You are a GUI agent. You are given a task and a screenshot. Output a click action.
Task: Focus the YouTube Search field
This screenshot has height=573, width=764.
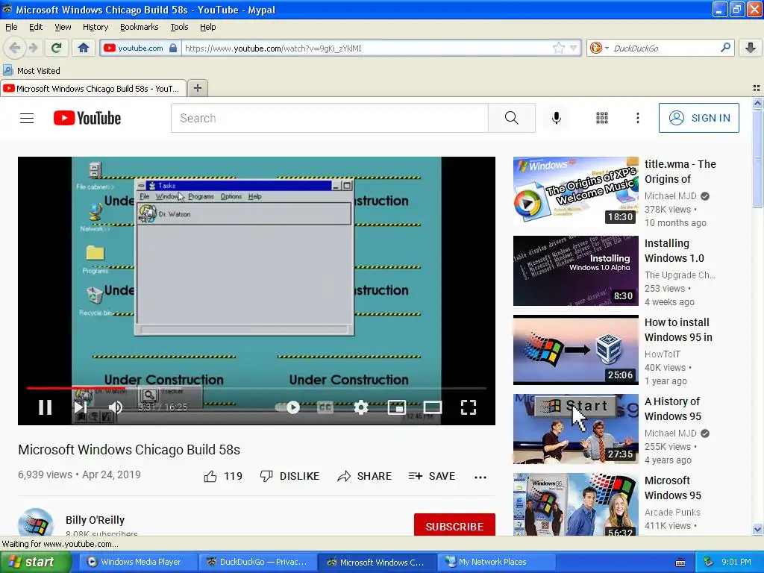point(329,118)
